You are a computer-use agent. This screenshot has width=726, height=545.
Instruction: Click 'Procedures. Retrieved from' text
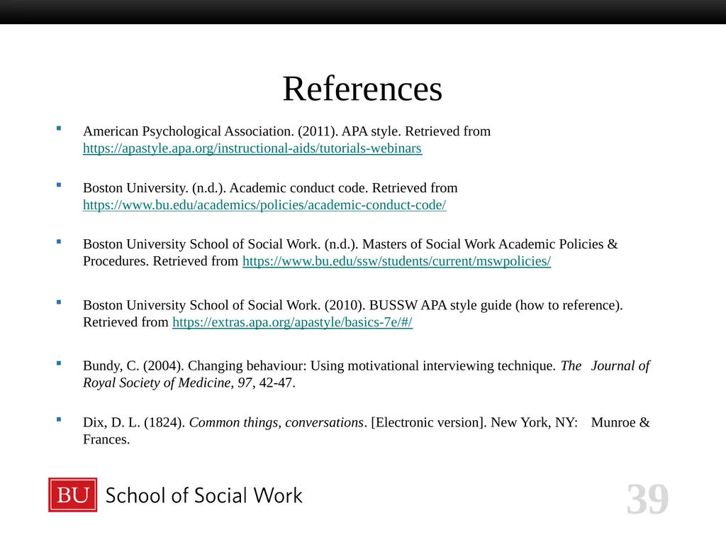[x=161, y=261]
